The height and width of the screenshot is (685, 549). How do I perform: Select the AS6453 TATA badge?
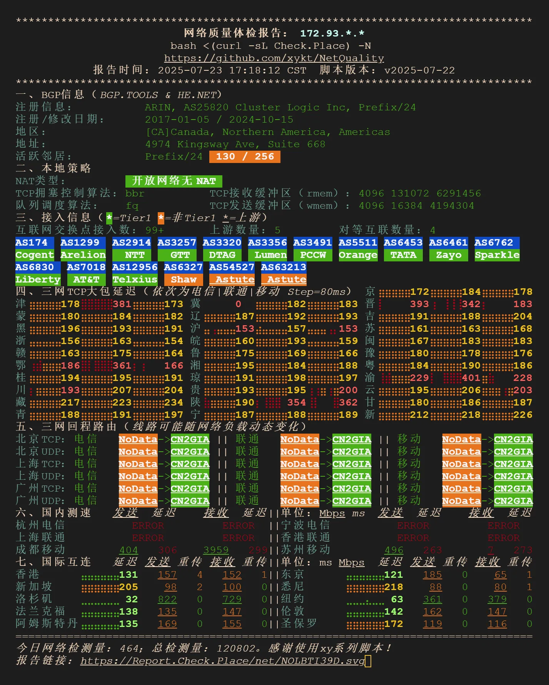click(403, 249)
